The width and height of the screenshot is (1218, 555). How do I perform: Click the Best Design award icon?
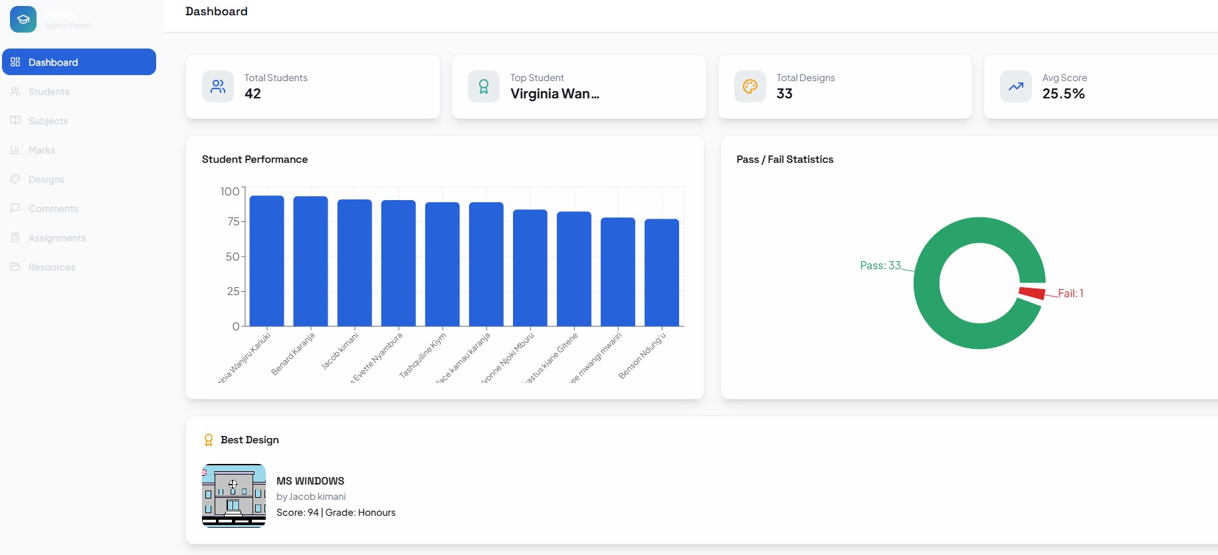(x=209, y=440)
